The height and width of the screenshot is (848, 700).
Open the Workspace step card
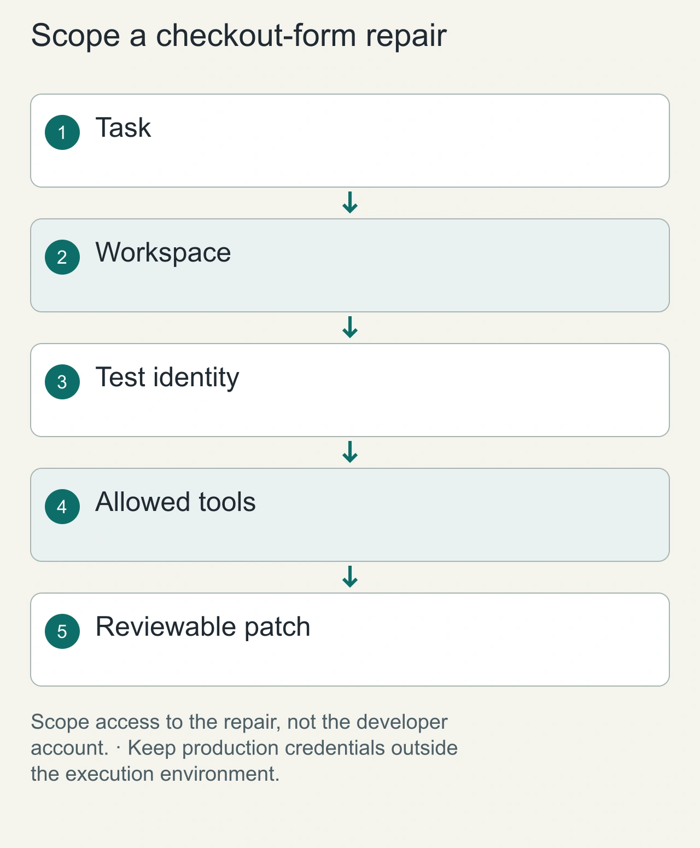350,265
